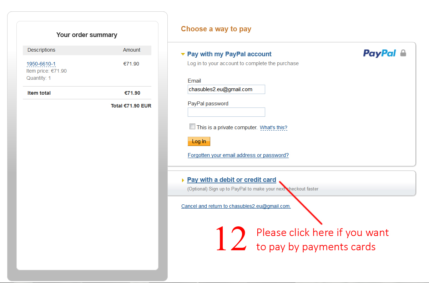
Task: Open item link 1950-6610-1
Action: pyautogui.click(x=41, y=64)
